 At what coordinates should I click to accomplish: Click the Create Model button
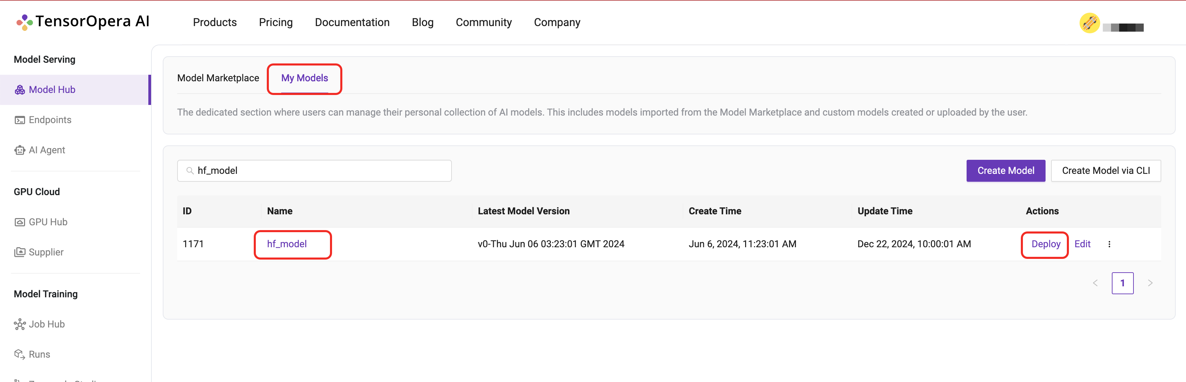click(1005, 170)
